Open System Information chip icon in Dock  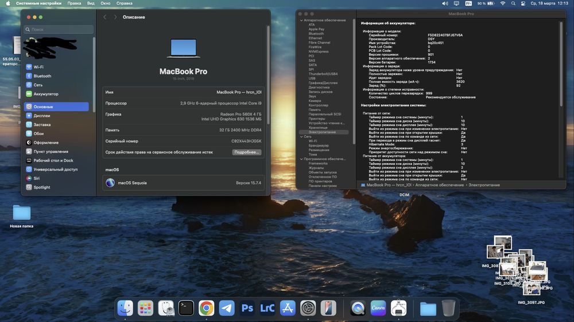point(398,308)
